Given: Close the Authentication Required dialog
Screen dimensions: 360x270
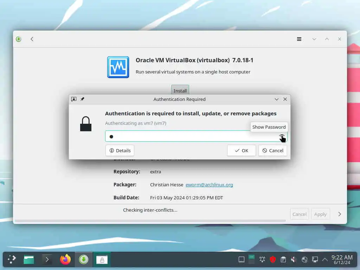Looking at the screenshot, I should coord(285,99).
